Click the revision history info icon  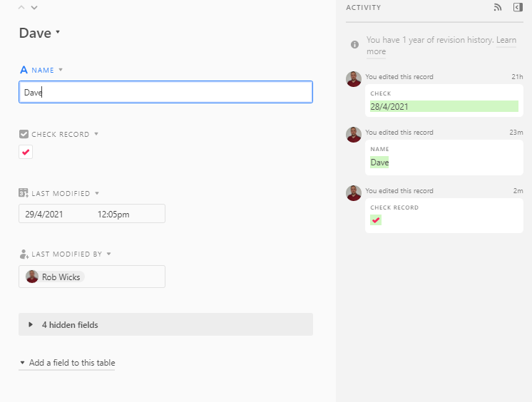(354, 44)
